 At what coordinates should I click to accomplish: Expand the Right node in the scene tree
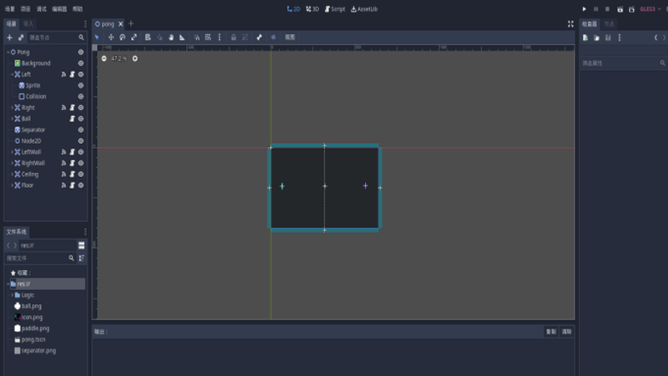click(11, 108)
